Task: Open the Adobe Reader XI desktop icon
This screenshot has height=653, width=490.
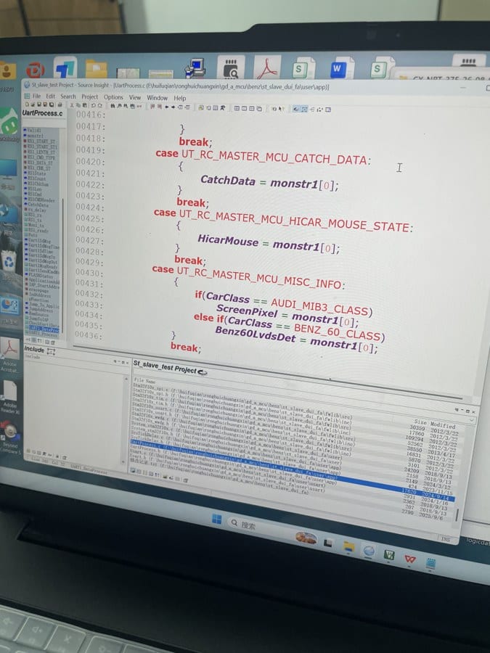Action: coord(9,396)
